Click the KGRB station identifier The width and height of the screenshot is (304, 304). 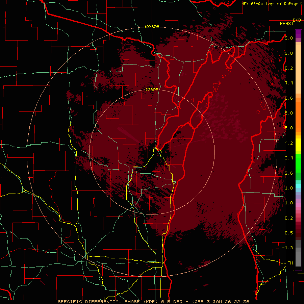(198, 302)
